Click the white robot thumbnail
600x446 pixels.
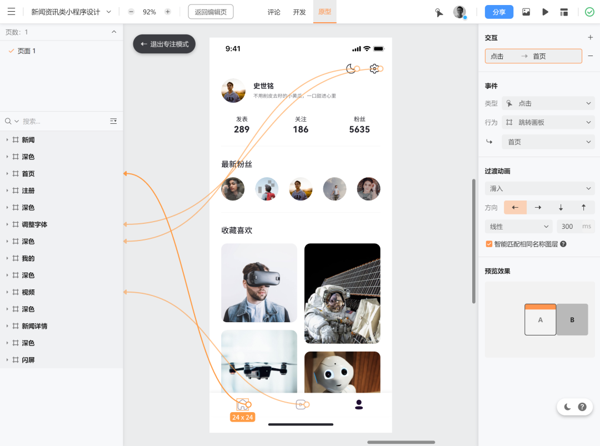tap(342, 372)
